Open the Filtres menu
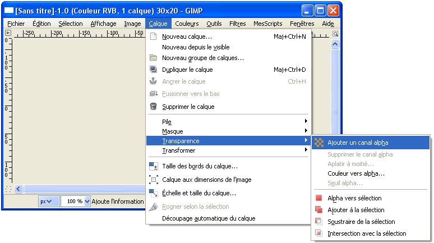Screen dimensions: 434x243 point(238,24)
